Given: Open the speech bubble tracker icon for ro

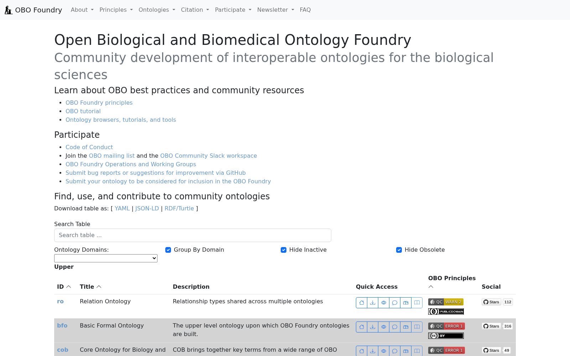Looking at the screenshot, I should [x=395, y=303].
